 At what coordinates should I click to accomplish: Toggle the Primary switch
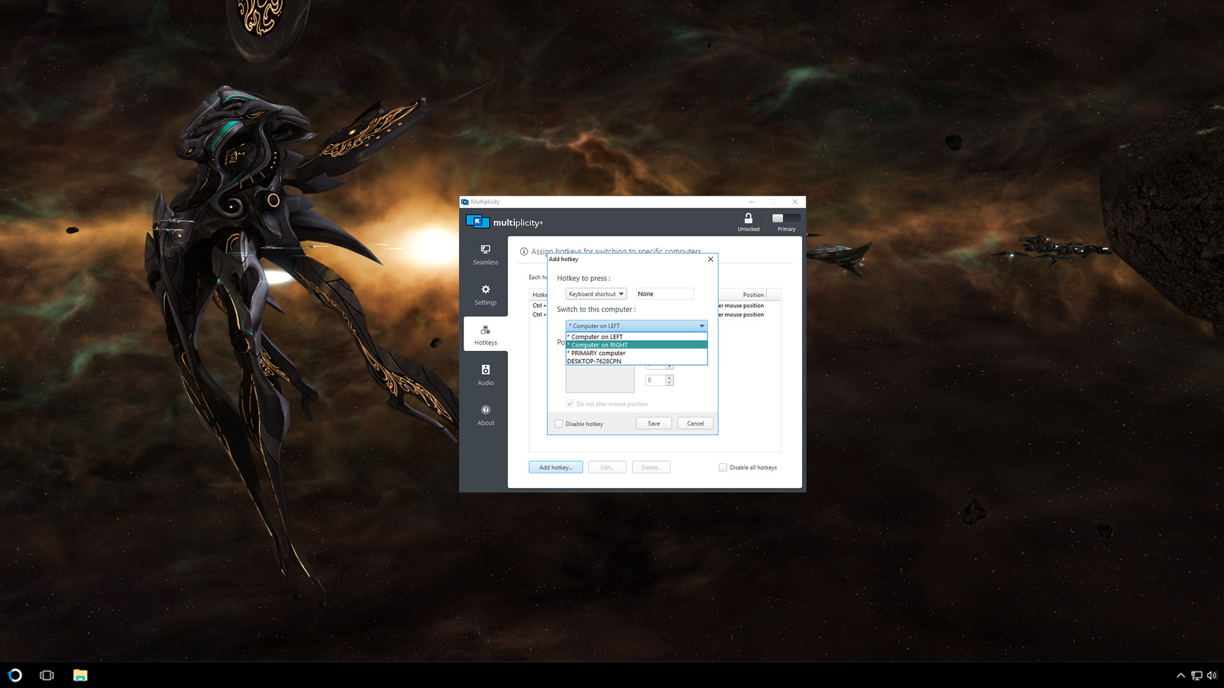coord(786,219)
